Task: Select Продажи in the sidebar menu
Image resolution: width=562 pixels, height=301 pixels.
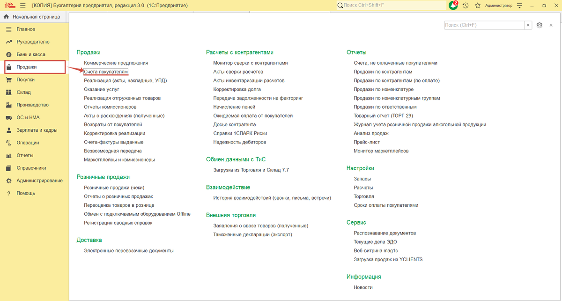Action: [x=35, y=67]
